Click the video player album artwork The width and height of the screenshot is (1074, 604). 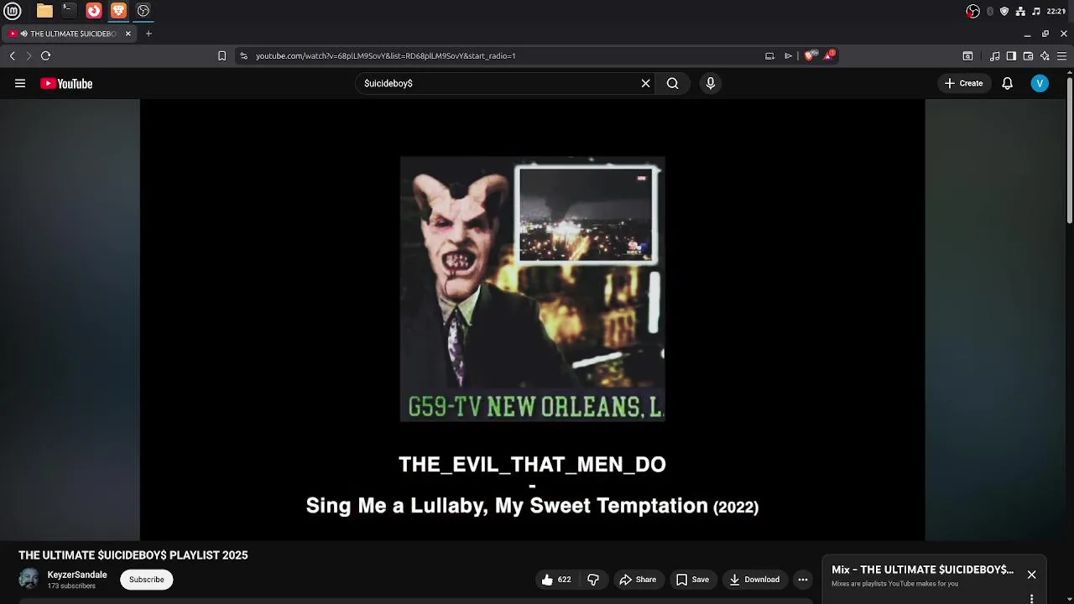tap(532, 289)
